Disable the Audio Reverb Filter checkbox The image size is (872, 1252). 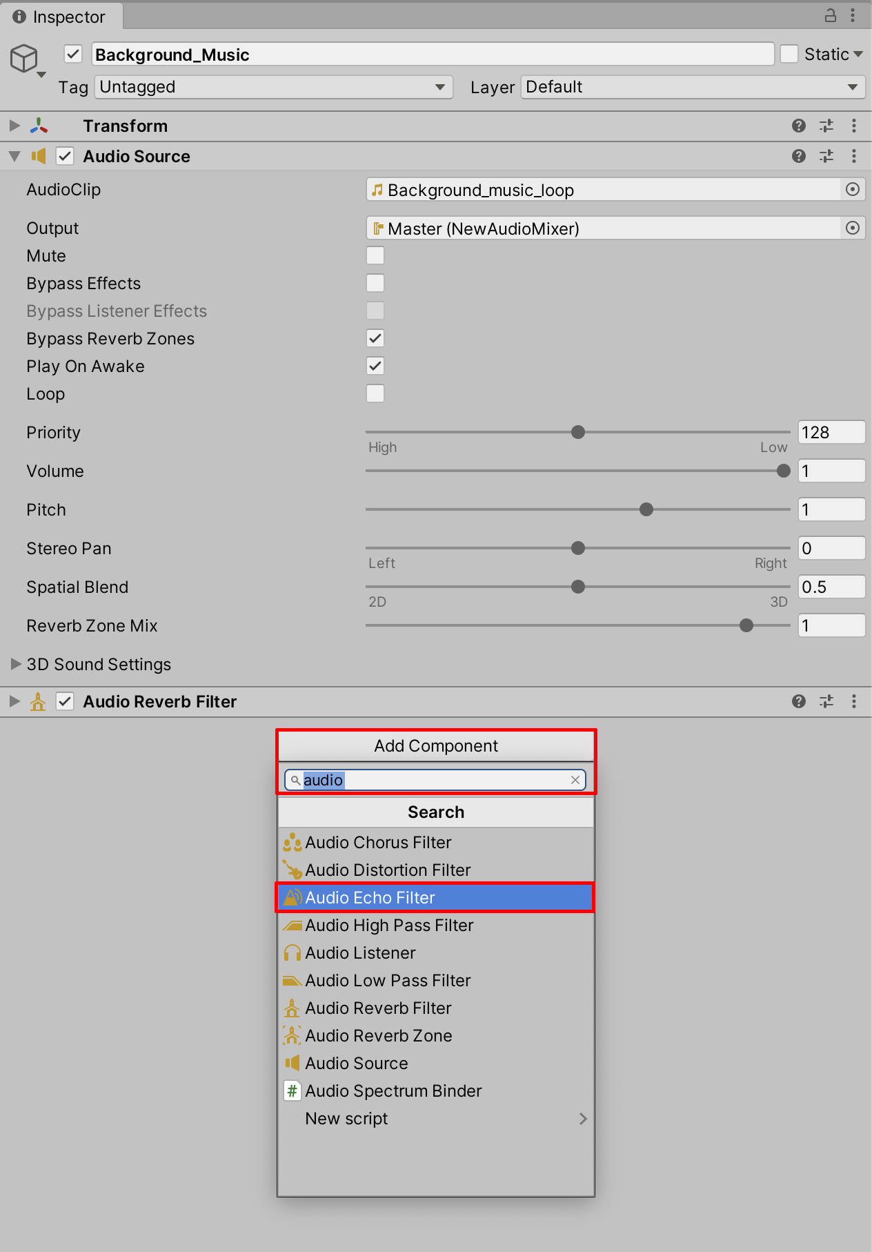(x=65, y=701)
